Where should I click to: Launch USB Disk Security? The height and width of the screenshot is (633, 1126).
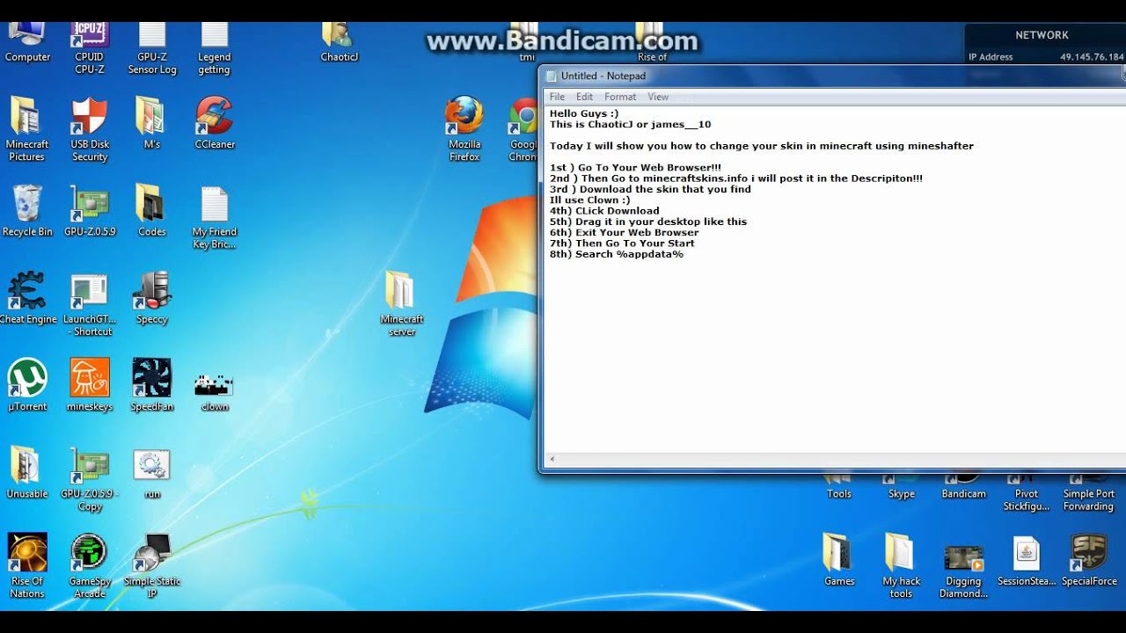pos(90,129)
